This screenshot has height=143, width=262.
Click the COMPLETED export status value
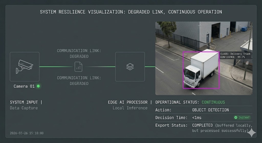click(202, 125)
